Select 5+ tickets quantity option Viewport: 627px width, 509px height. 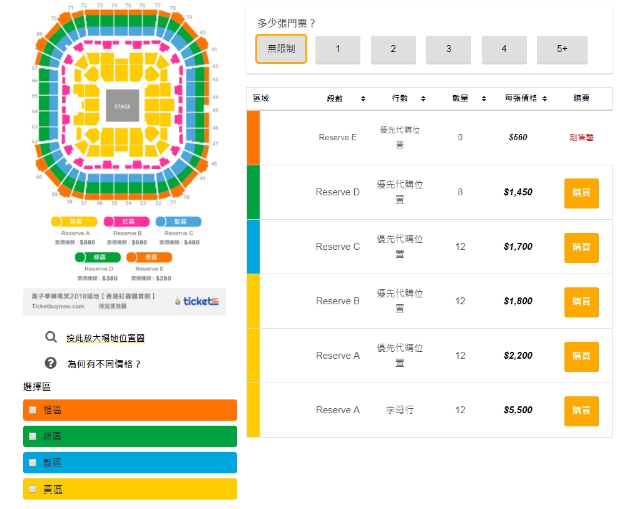[562, 49]
